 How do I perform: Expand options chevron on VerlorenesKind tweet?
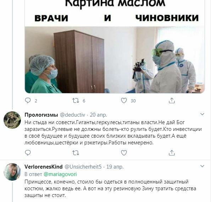[x=202, y=166]
